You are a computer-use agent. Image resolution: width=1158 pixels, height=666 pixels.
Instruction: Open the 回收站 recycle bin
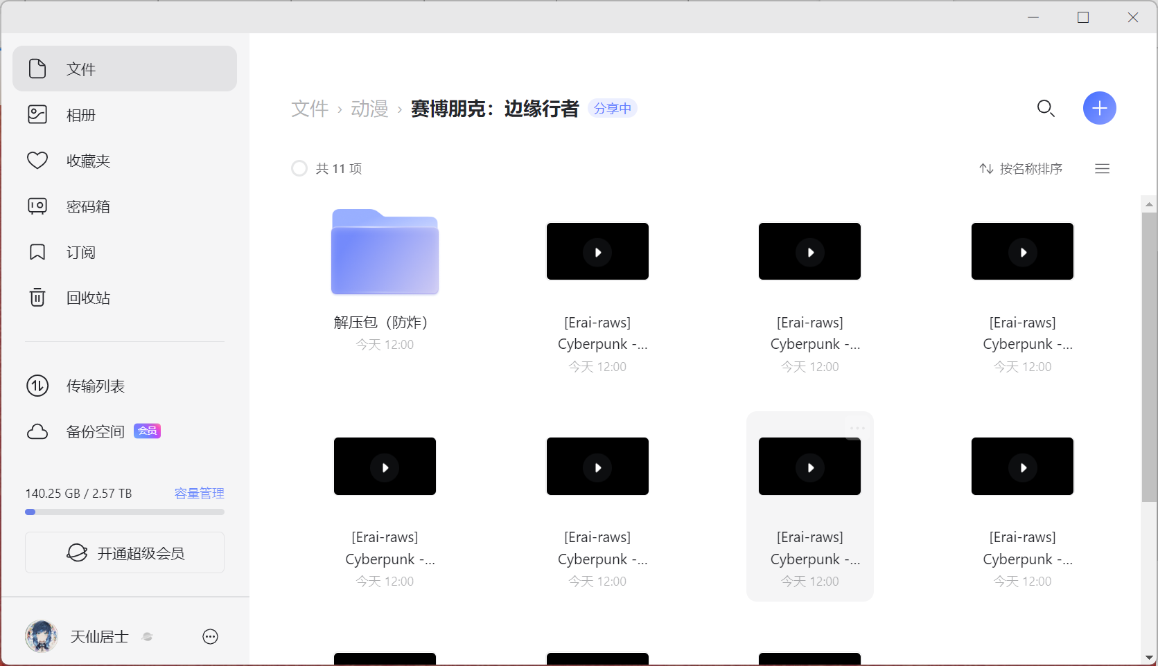point(125,298)
